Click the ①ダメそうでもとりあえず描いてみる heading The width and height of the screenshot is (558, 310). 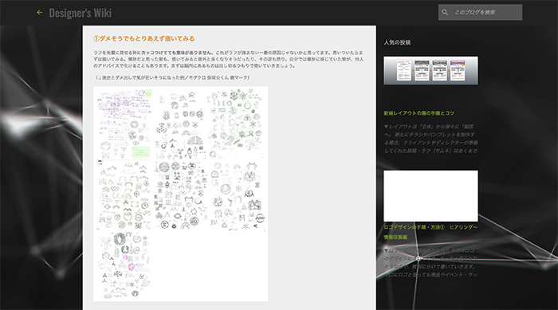(143, 38)
